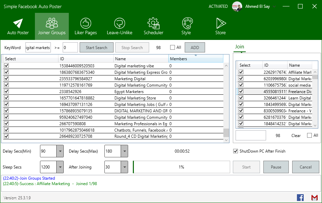The width and height of the screenshot is (322, 203).
Task: Sort by the Members column header
Action: (196, 59)
